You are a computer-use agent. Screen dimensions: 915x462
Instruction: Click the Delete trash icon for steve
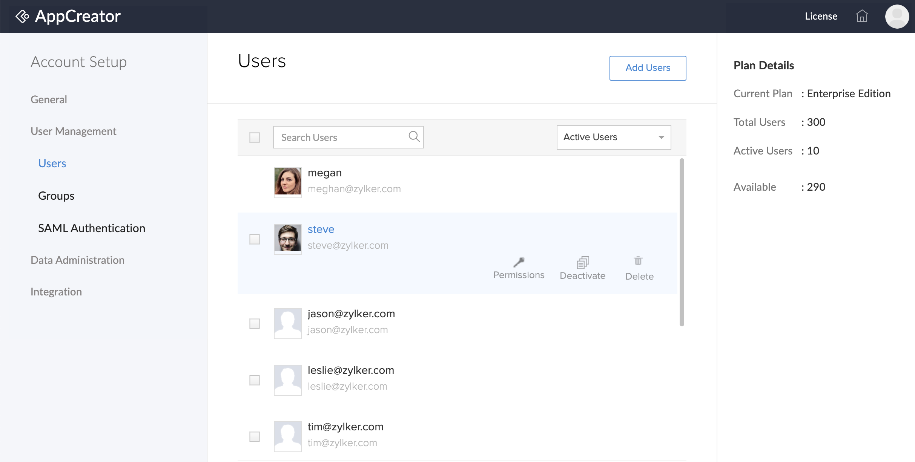(x=638, y=262)
